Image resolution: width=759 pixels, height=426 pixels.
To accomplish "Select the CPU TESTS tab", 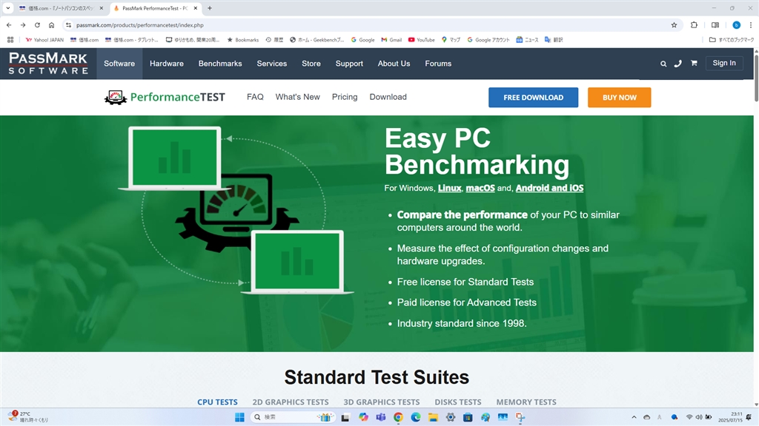I will pyautogui.click(x=217, y=402).
